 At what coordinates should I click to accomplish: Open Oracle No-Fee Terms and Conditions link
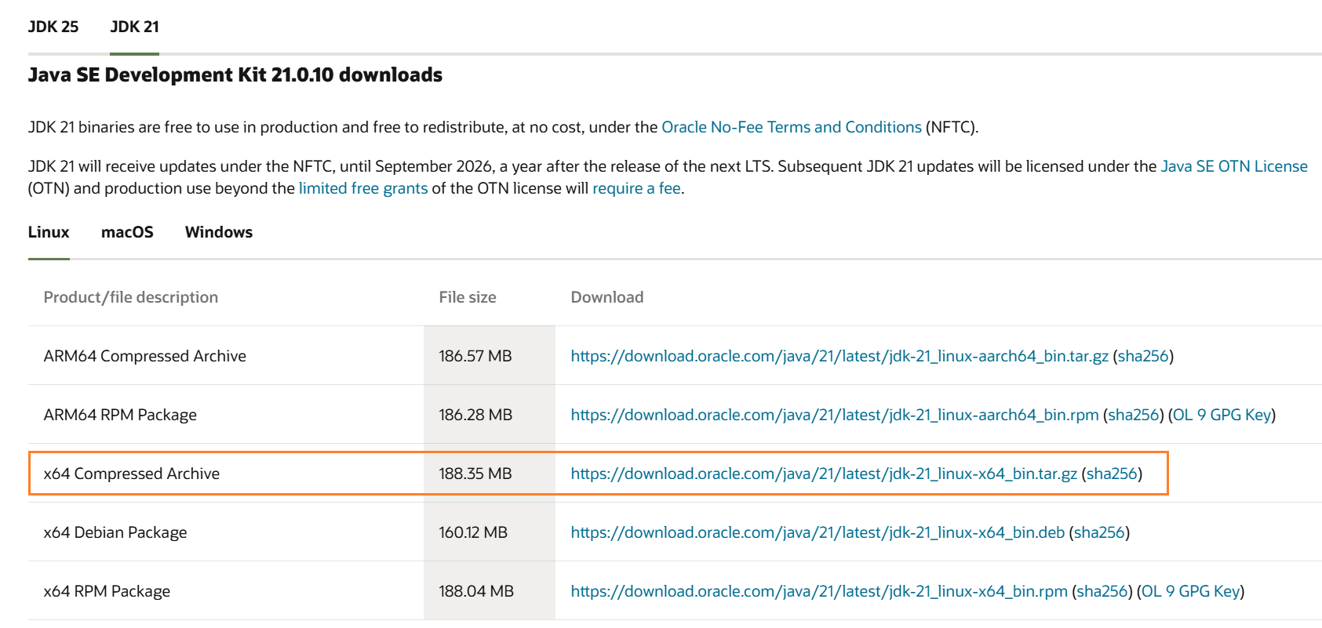tap(792, 127)
